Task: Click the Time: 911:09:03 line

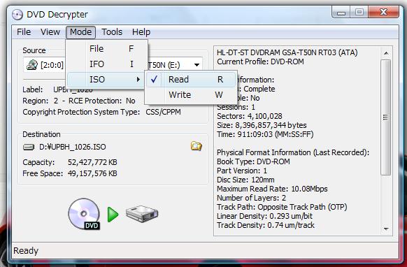Action: [265, 134]
